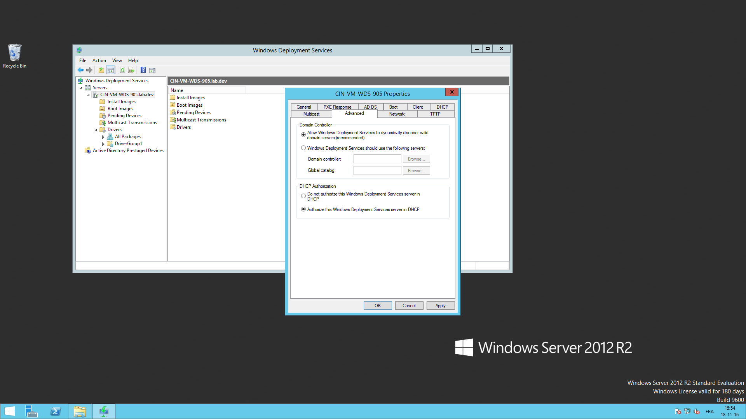Click the Export List toolbar icon
The width and height of the screenshot is (746, 419).
point(131,70)
